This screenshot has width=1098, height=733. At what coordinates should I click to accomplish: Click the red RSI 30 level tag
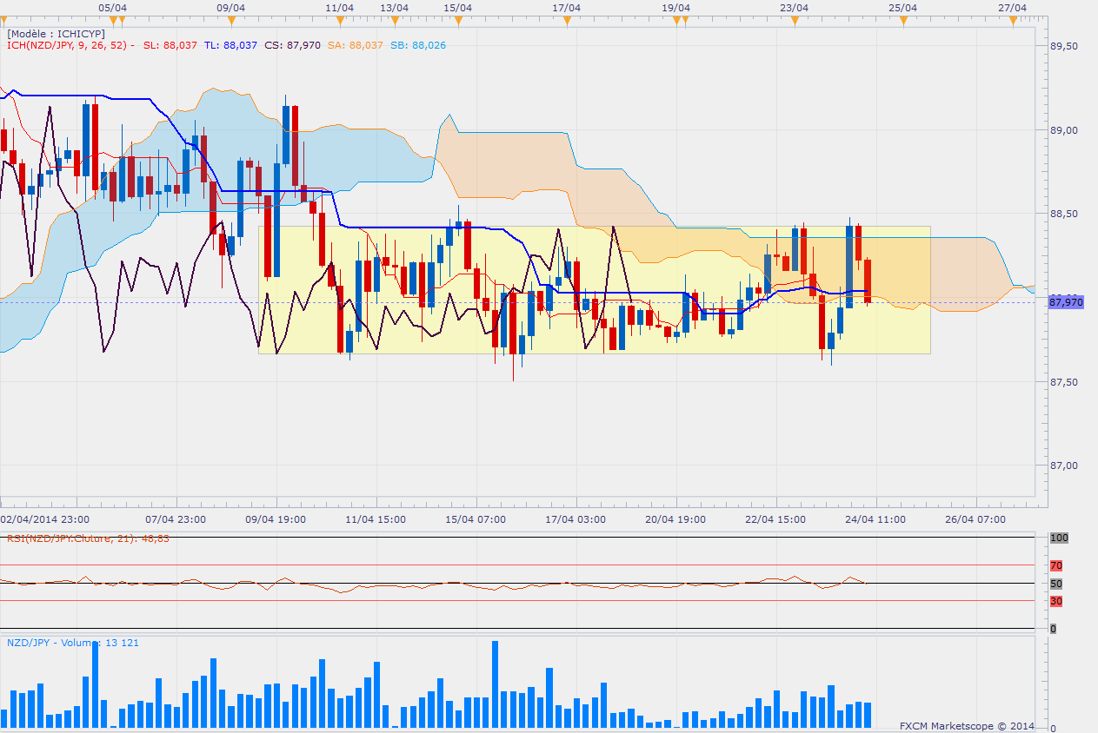coord(1056,601)
